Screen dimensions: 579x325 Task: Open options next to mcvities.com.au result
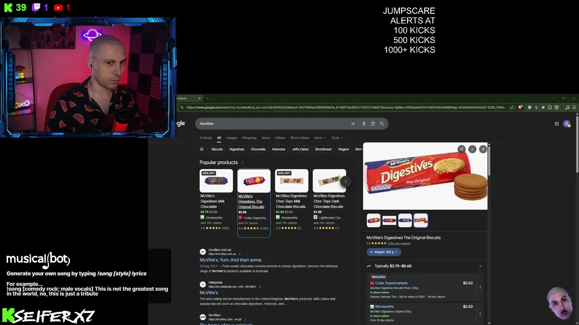coord(240,254)
